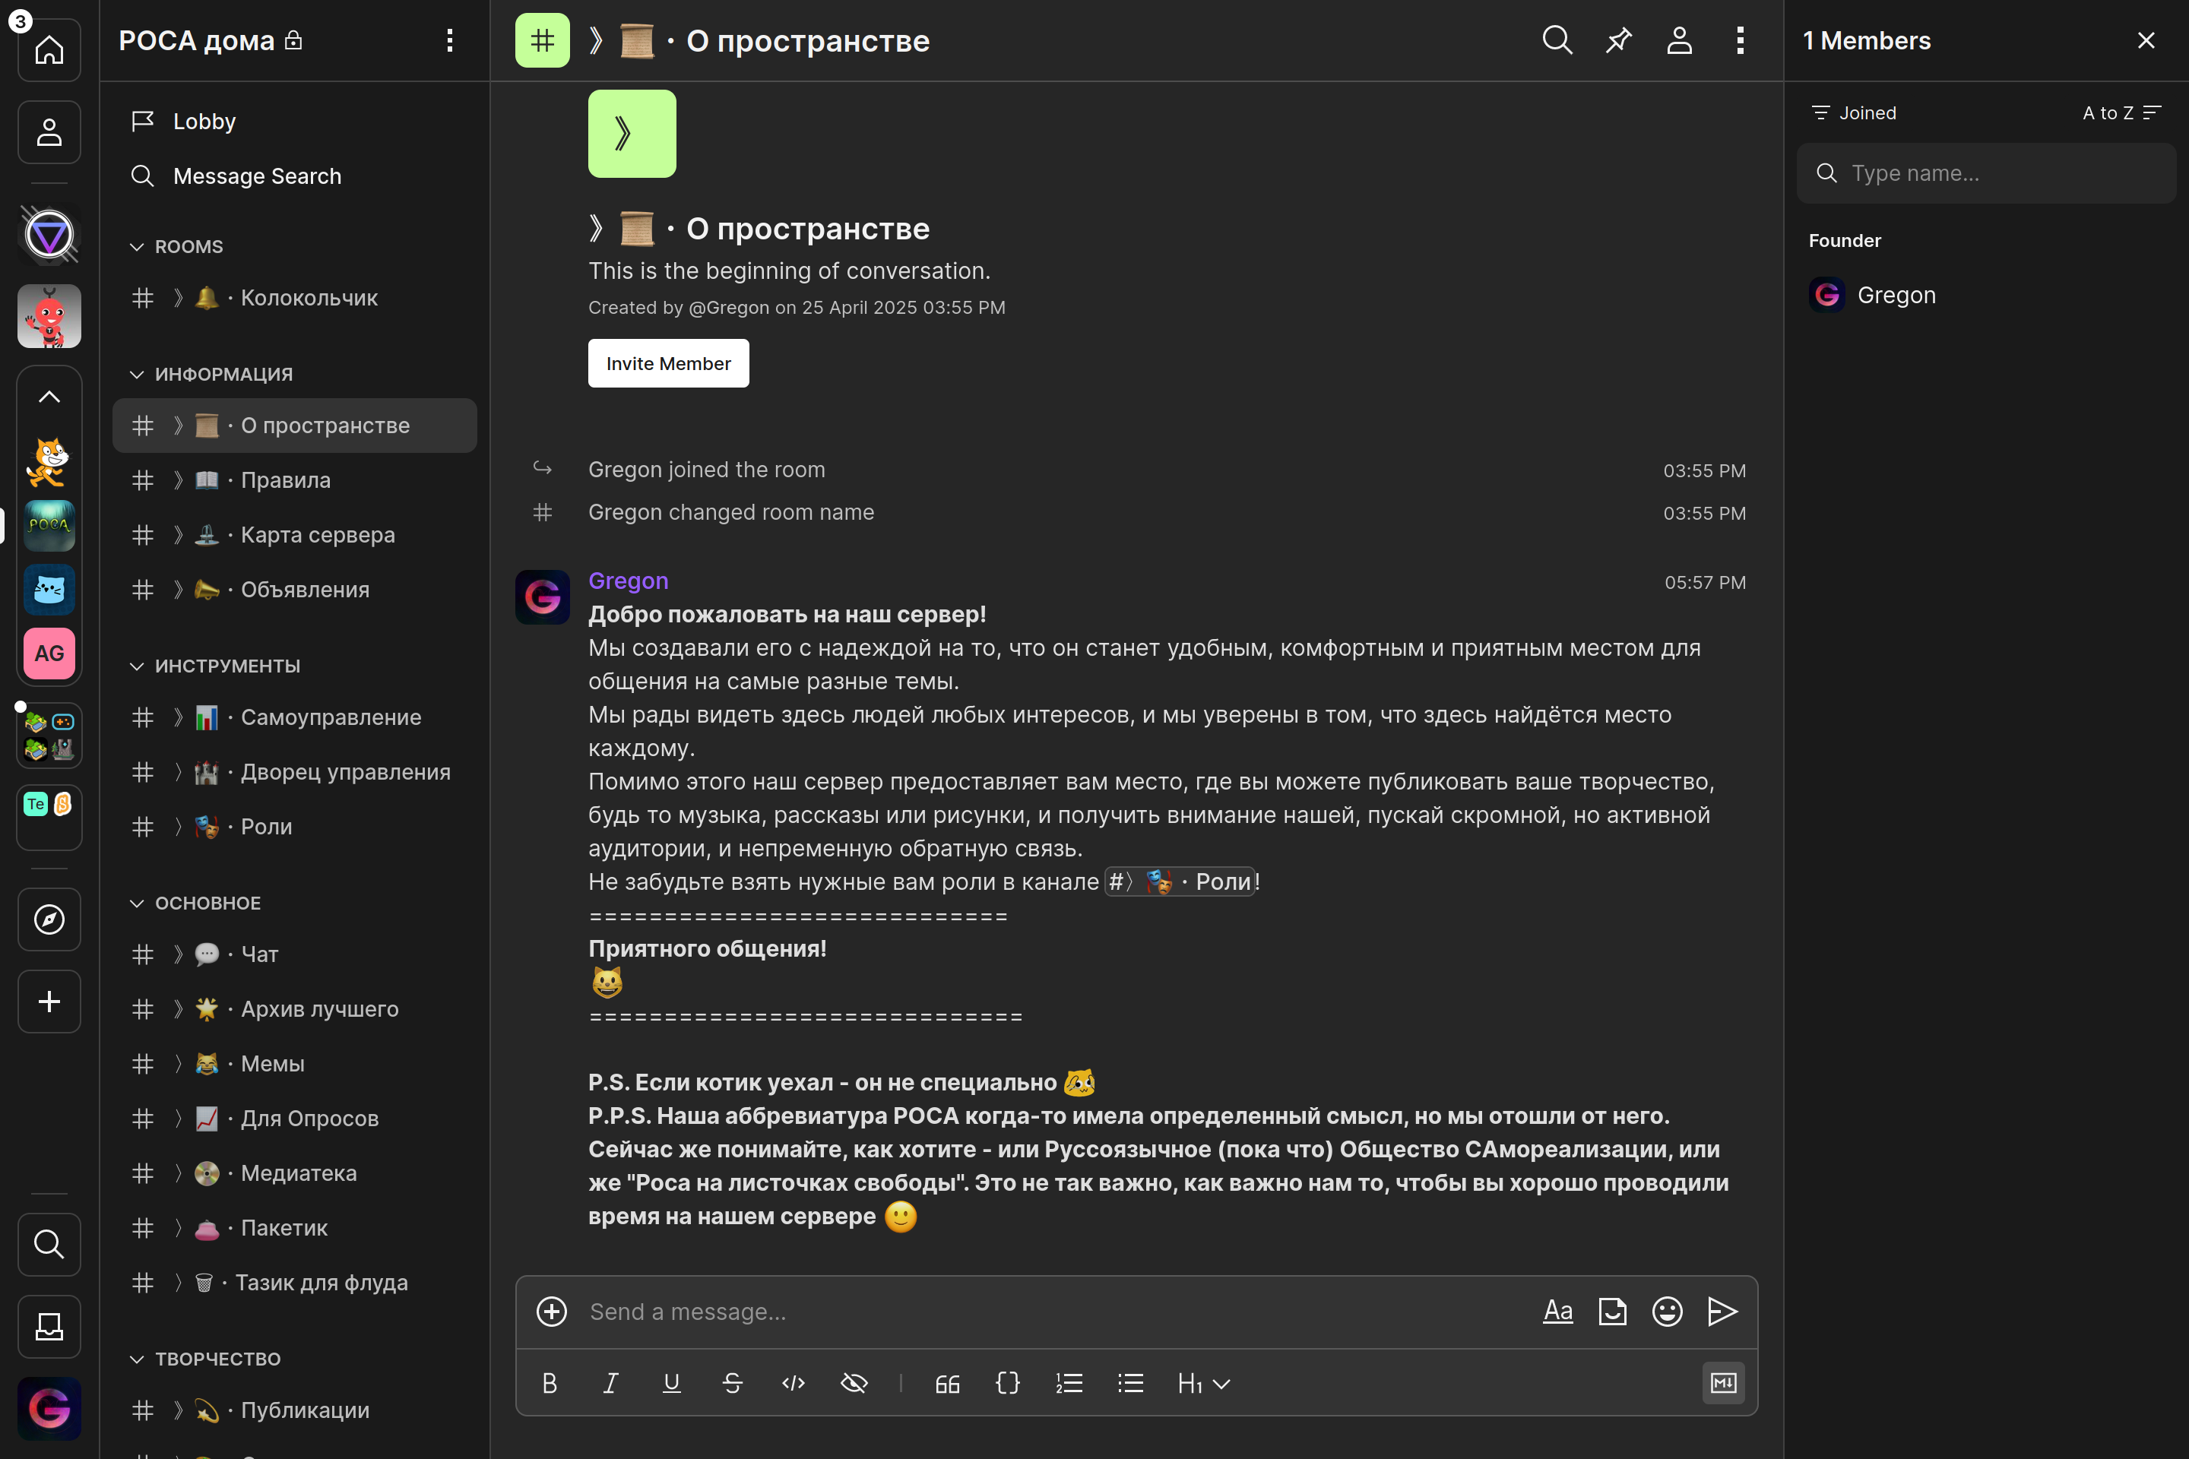The height and width of the screenshot is (1459, 2189).
Task: Open the heading level H1 dropdown
Action: click(1202, 1383)
